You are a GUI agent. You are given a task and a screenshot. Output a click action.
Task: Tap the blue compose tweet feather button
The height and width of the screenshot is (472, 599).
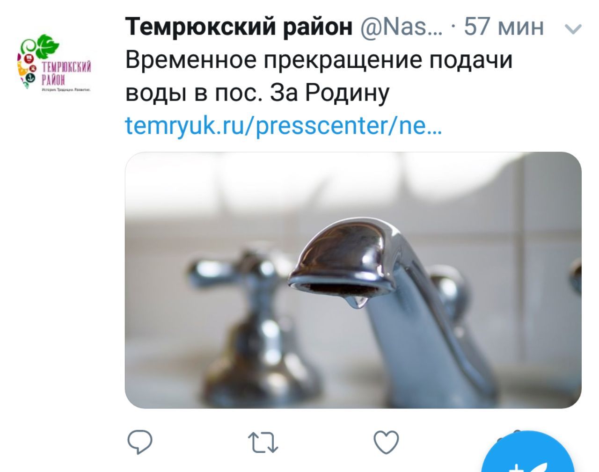pyautogui.click(x=528, y=457)
